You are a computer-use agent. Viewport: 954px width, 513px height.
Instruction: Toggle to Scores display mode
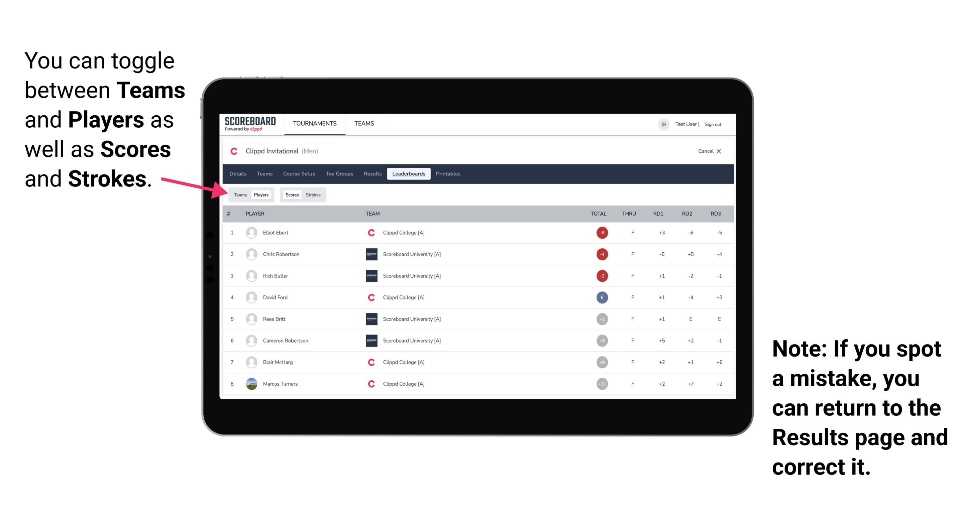coord(291,195)
